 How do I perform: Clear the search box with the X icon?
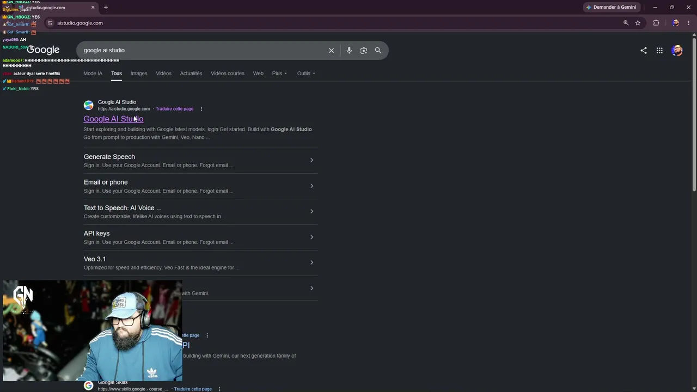[331, 50]
